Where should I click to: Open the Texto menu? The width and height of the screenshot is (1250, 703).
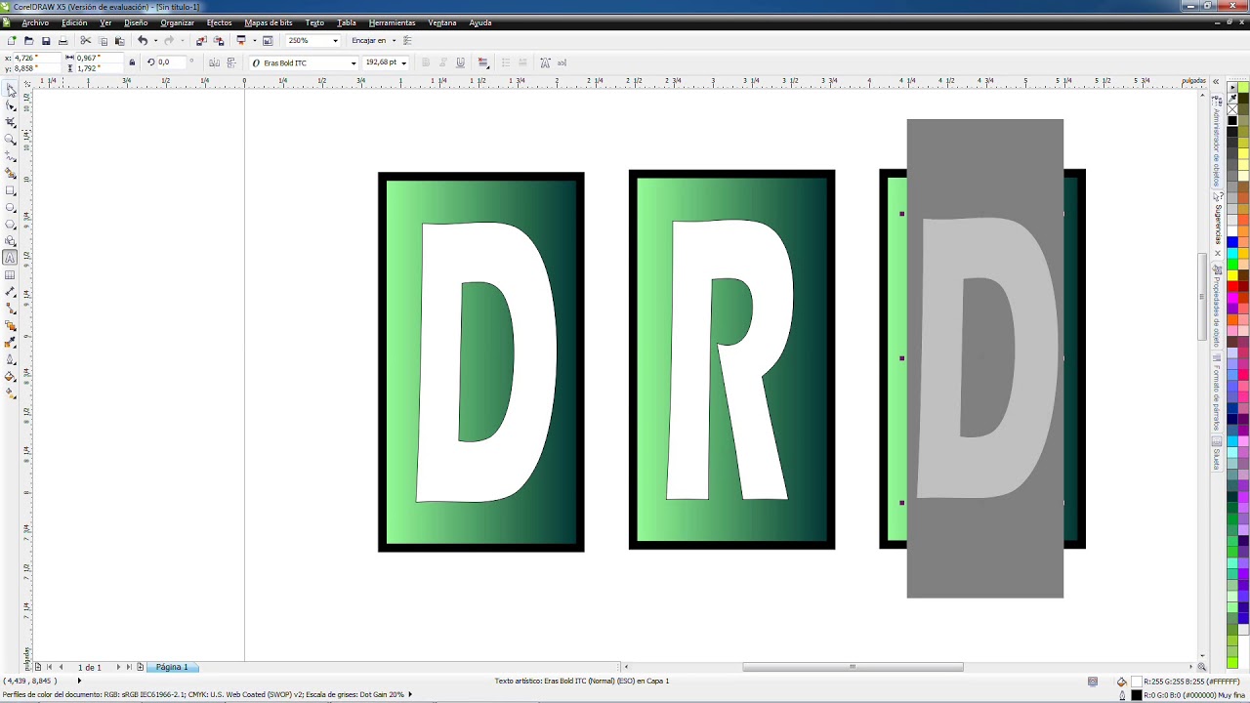pos(314,22)
